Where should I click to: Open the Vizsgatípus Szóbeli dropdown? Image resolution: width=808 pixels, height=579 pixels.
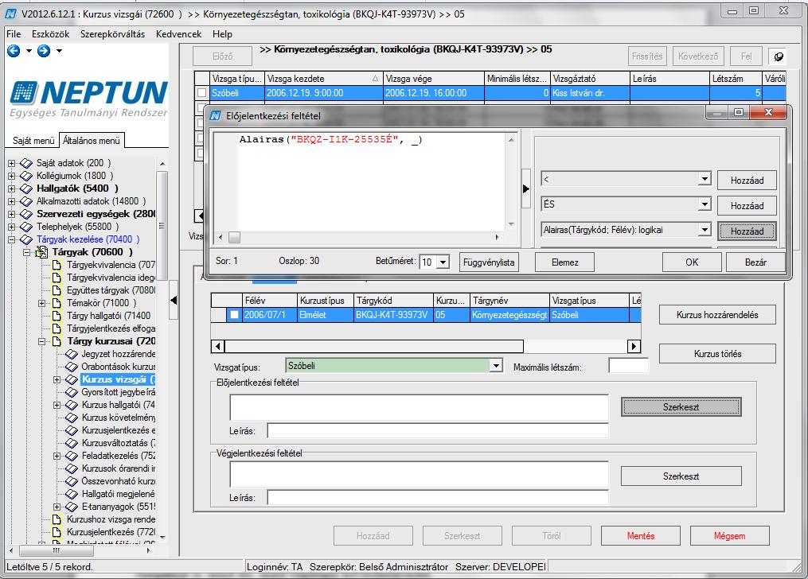click(496, 366)
